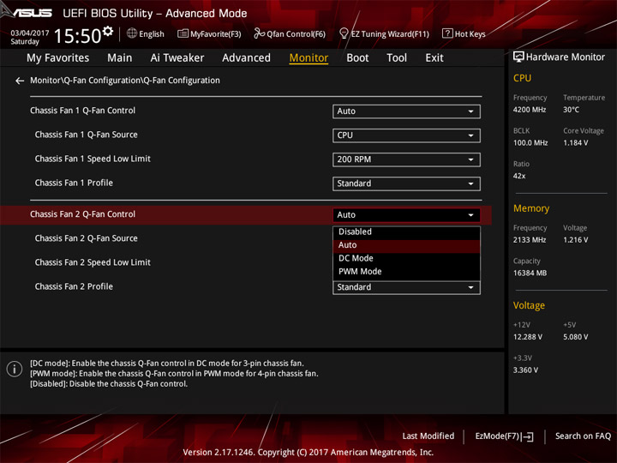
Task: Open Chassis Fan 1 Q-Fan Source dropdown
Action: pyautogui.click(x=406, y=135)
